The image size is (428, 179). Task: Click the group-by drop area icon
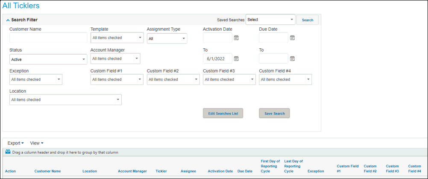pos(8,152)
